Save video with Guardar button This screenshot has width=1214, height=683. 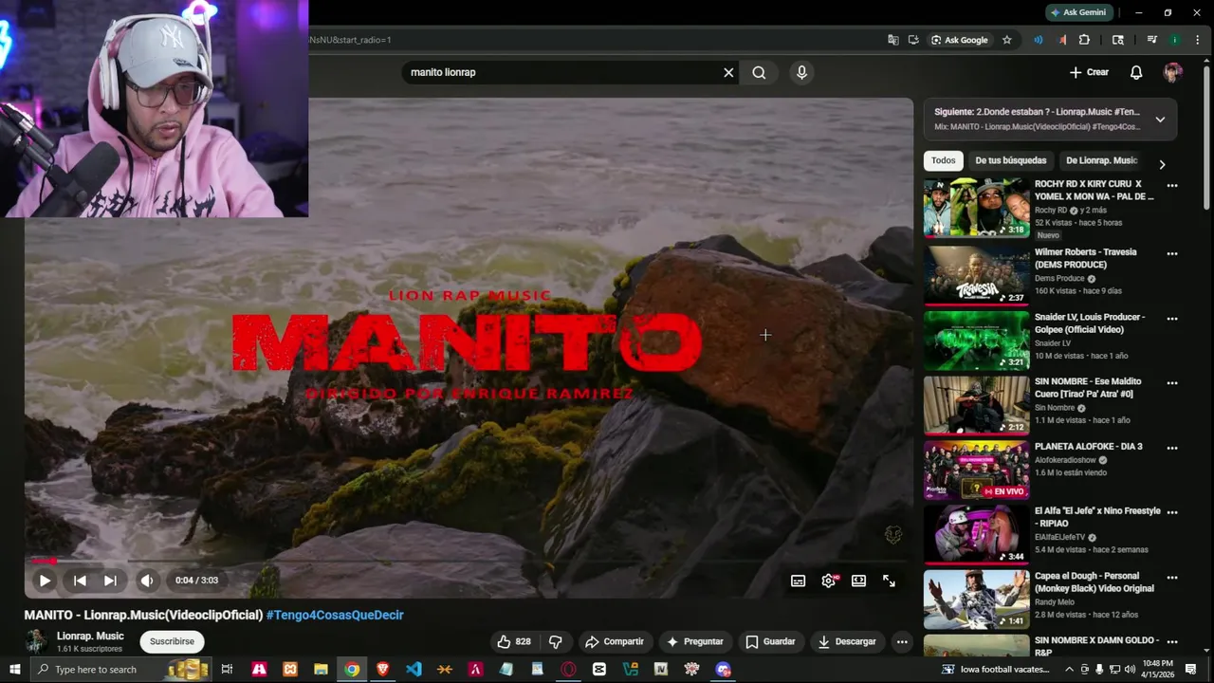[770, 642]
